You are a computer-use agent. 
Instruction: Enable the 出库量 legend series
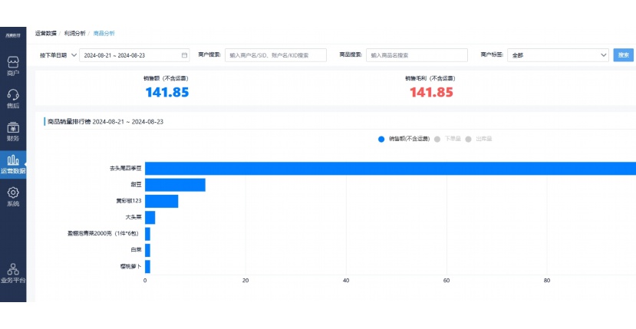click(479, 139)
